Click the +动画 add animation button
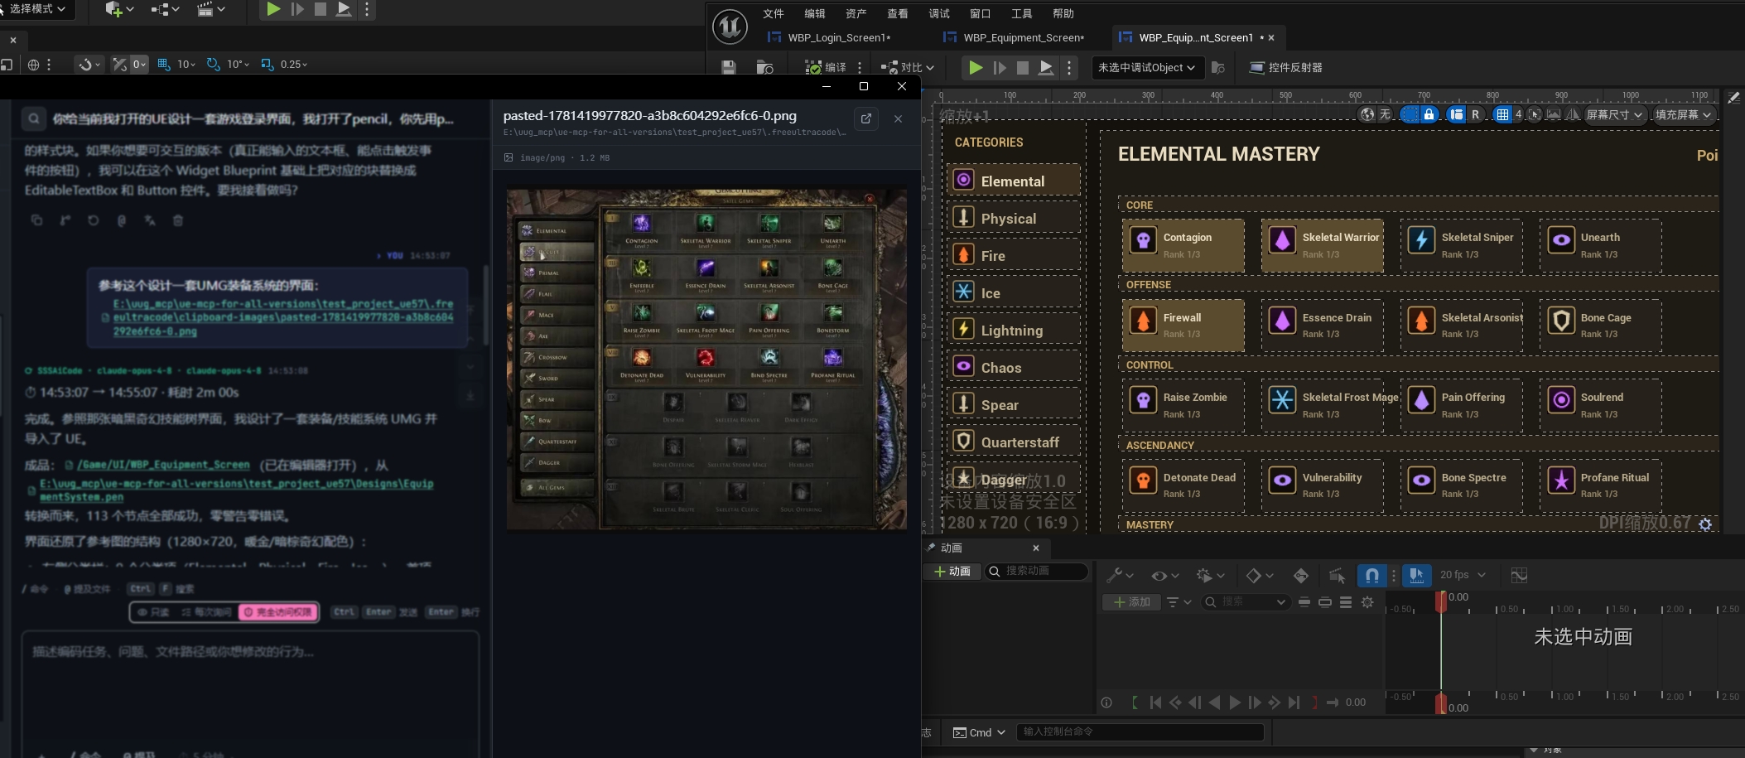 [x=952, y=572]
